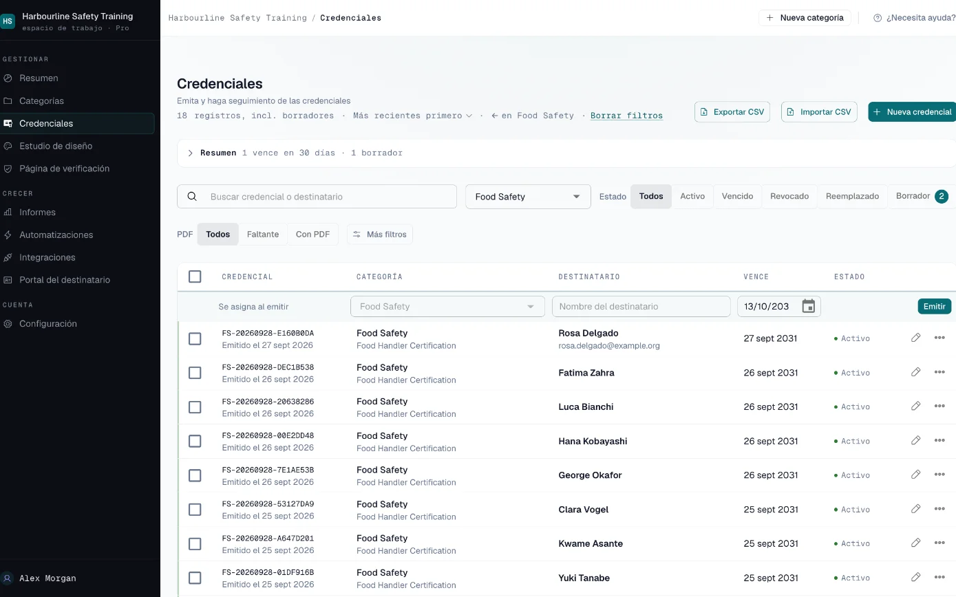Select the Faltante PDF filter
This screenshot has height=597, width=956.
pyautogui.click(x=263, y=235)
